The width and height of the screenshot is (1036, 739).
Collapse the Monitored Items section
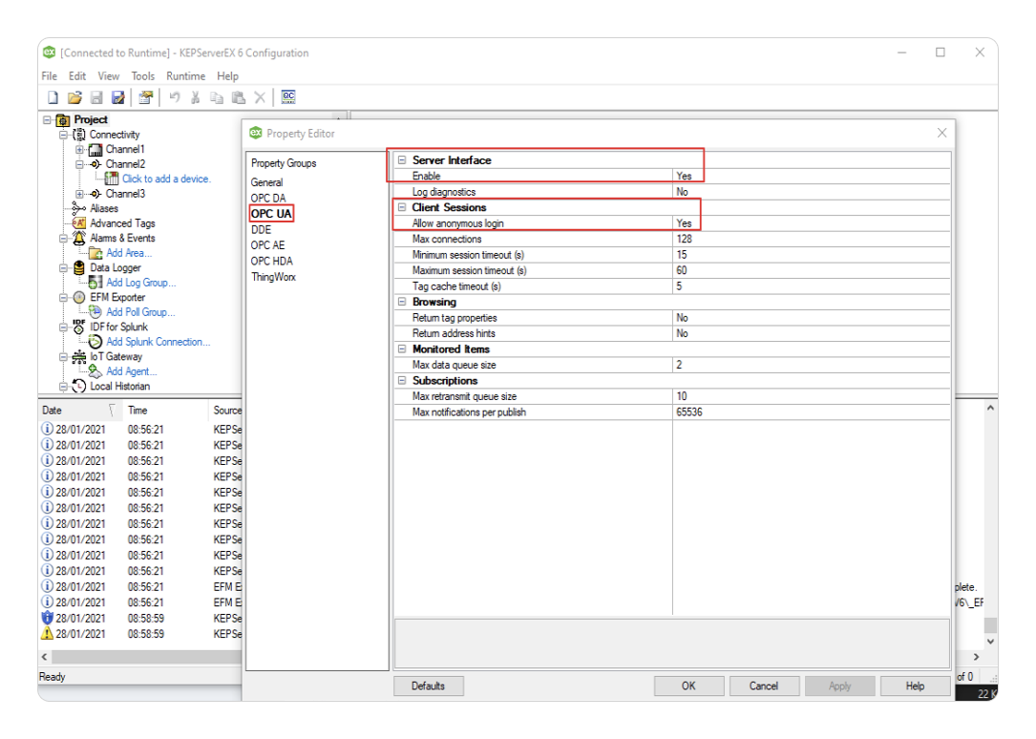402,348
